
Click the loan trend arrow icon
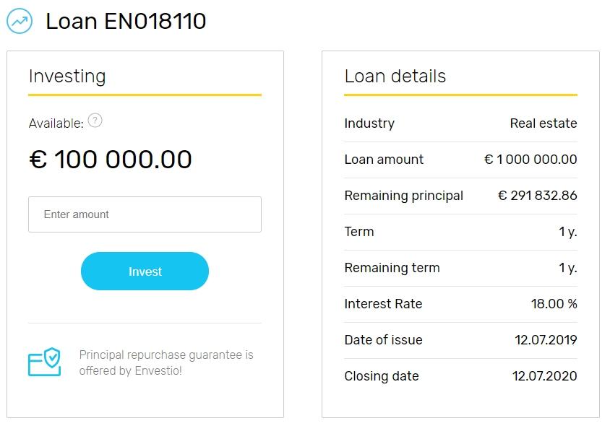click(x=20, y=21)
